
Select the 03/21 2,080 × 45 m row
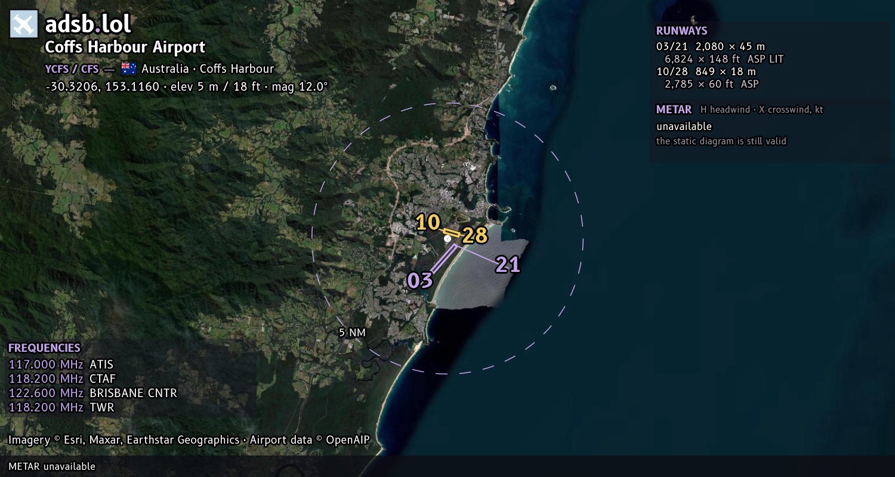coord(710,47)
